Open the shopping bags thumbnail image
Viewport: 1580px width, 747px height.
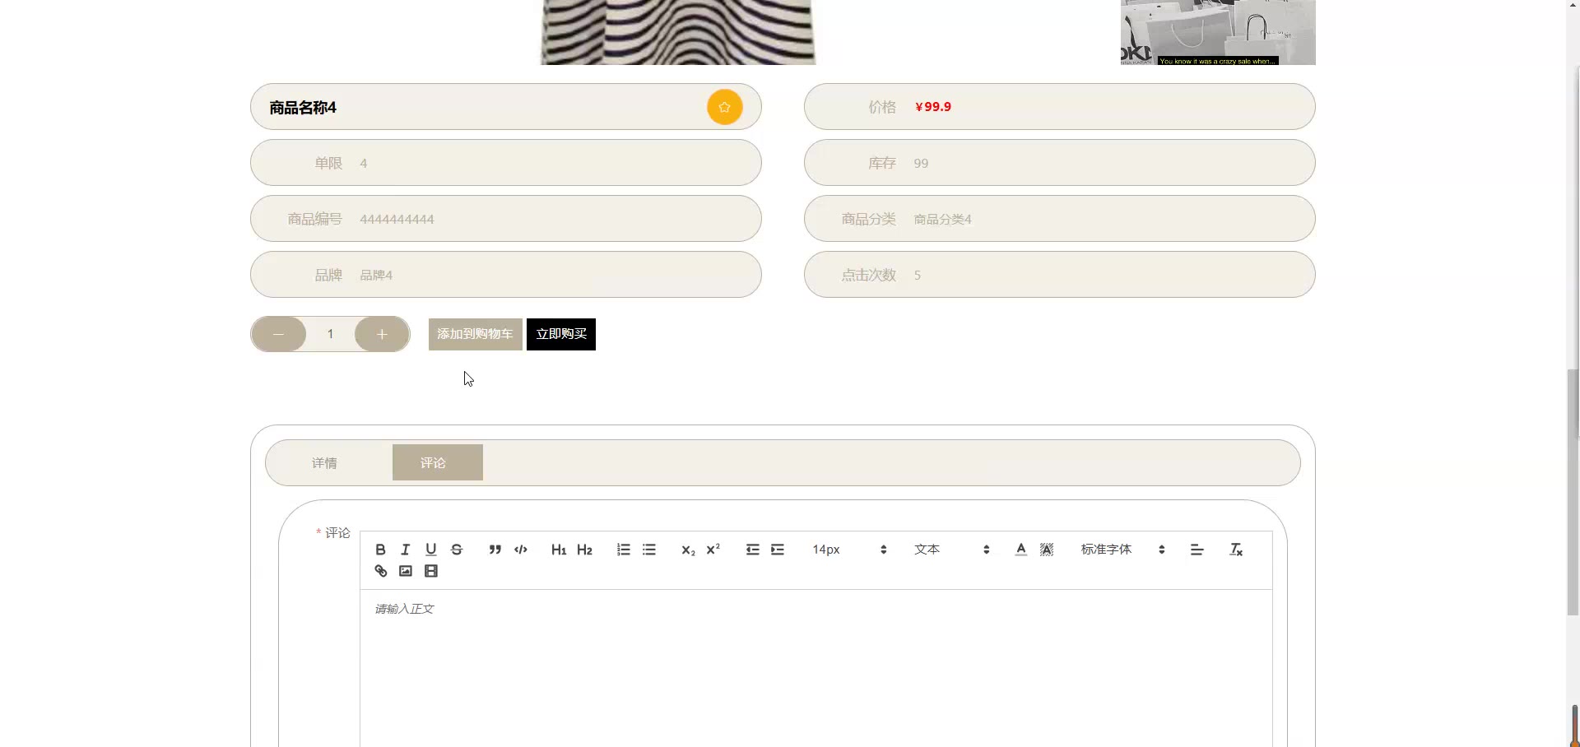(1218, 32)
